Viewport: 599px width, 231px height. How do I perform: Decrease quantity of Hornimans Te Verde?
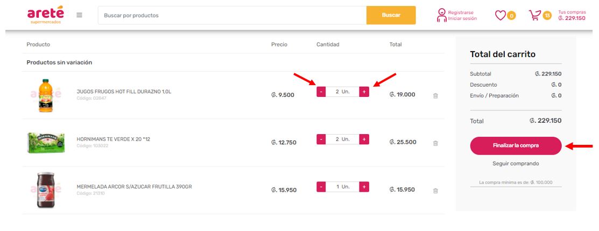(x=321, y=139)
